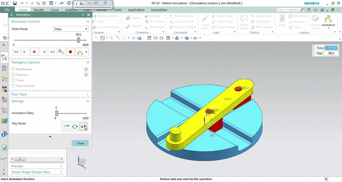Image resolution: width=342 pixels, height=182 pixels.
Task: Switch to the Tools ribbon tab
Action: point(118,10)
